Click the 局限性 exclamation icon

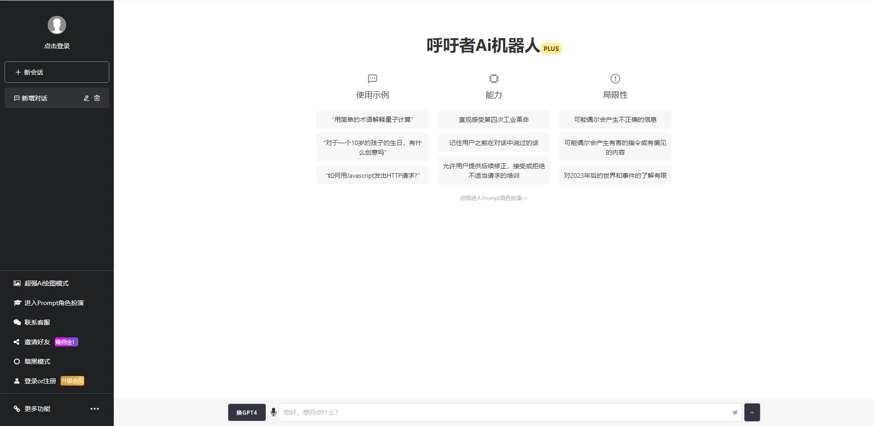615,79
